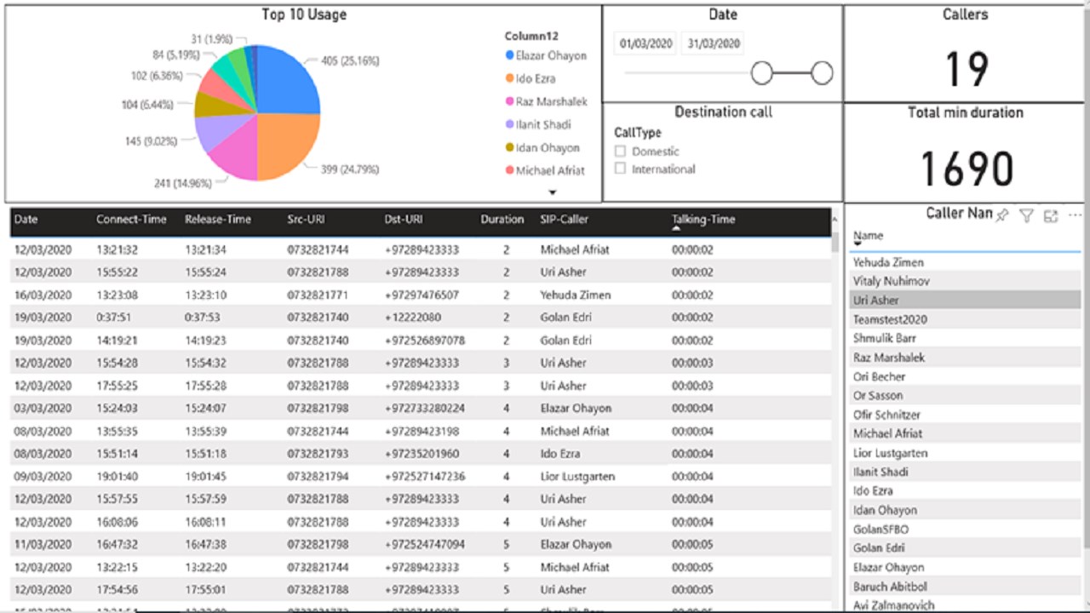Pin the Caller Name visual
This screenshot has width=1090, height=613.
click(1002, 215)
